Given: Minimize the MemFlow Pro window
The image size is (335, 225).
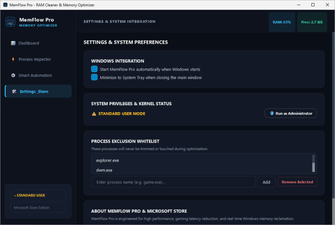Looking at the screenshot, I should (299, 5).
